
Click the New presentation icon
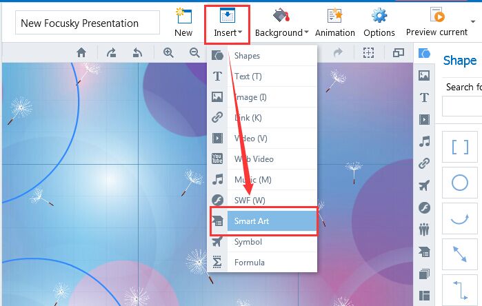(x=183, y=23)
